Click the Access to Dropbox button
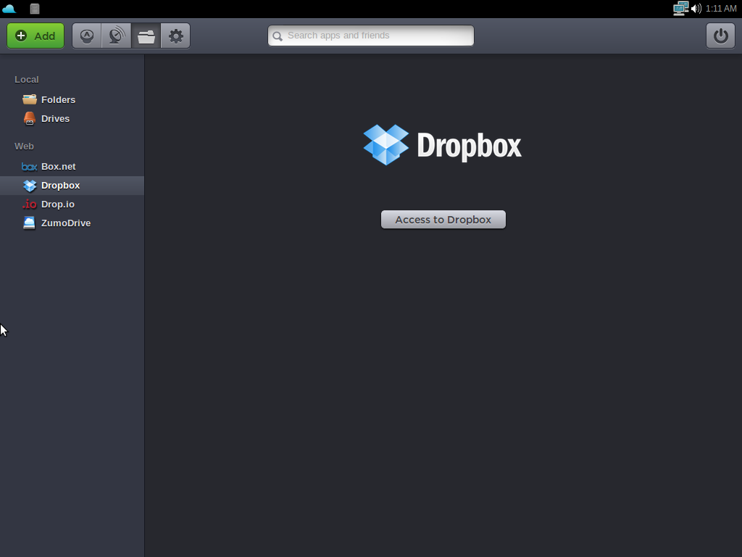 pos(443,219)
